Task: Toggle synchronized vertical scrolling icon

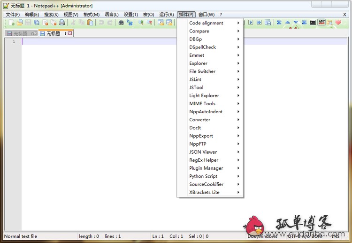Action: [161, 23]
